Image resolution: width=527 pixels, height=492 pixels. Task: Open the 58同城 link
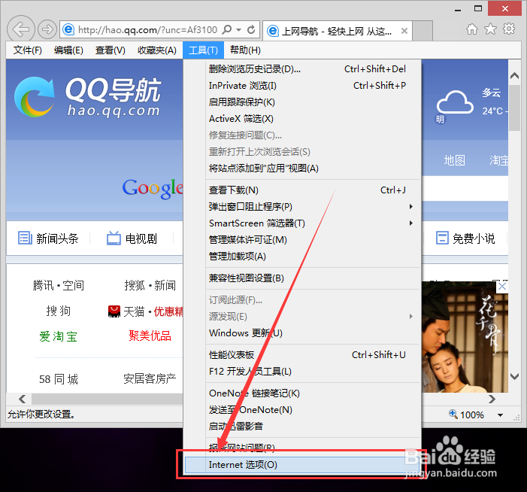coord(59,379)
